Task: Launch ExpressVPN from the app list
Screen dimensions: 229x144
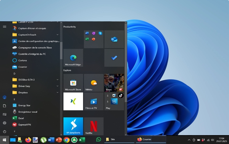Action: [36, 124]
